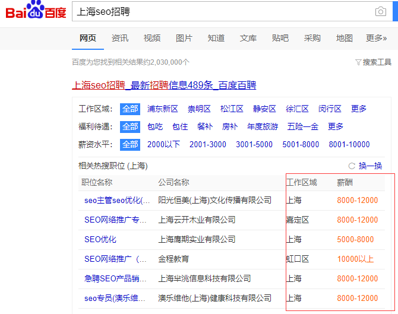Open 搜索工具 filter tools

[373, 62]
